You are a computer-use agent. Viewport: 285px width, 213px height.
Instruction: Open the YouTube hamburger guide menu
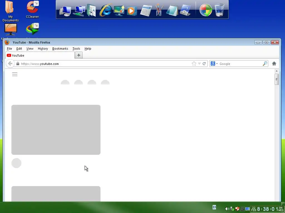(x=15, y=74)
